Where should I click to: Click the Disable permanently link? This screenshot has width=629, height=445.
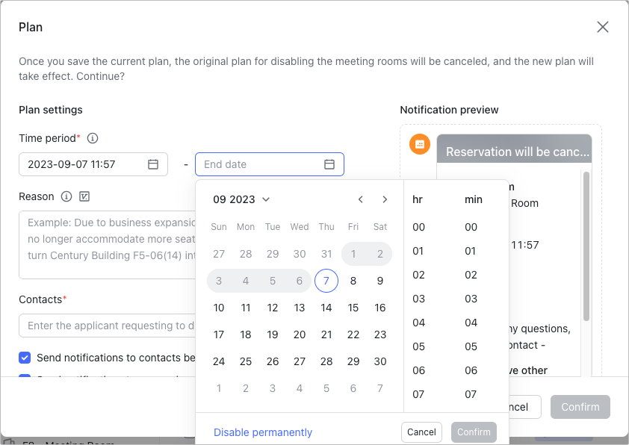click(x=263, y=432)
